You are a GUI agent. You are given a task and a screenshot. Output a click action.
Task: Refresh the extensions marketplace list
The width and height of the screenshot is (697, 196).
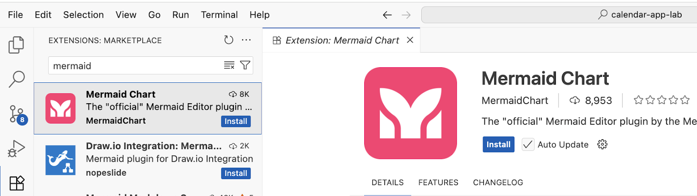point(229,40)
